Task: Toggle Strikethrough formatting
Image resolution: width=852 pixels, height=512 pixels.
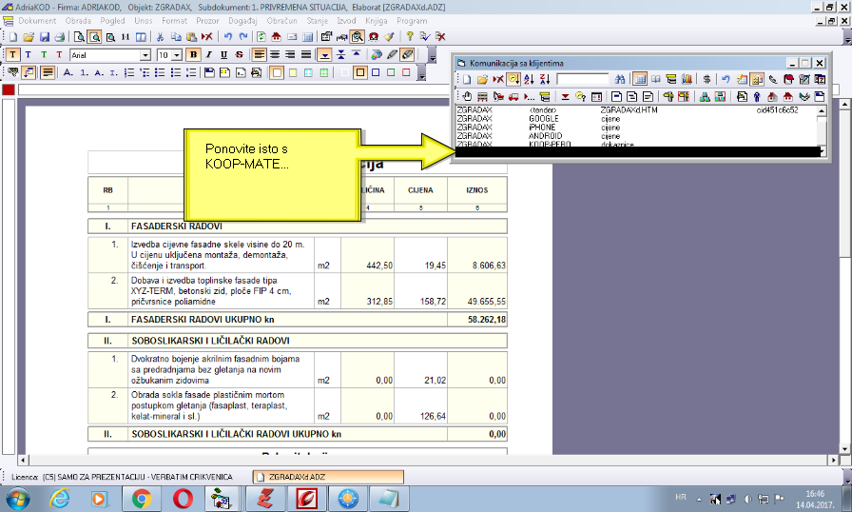Action: click(x=239, y=55)
